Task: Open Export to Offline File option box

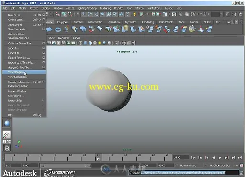Action: 44,62
